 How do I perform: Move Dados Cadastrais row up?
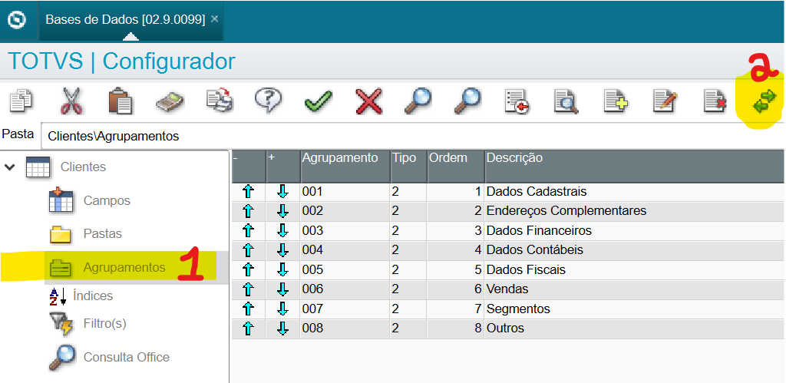coord(249,192)
